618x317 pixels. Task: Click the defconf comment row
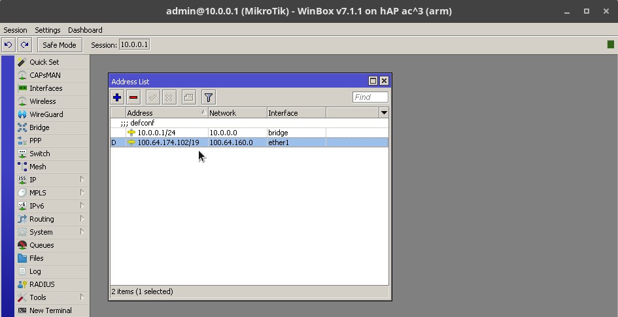click(249, 123)
